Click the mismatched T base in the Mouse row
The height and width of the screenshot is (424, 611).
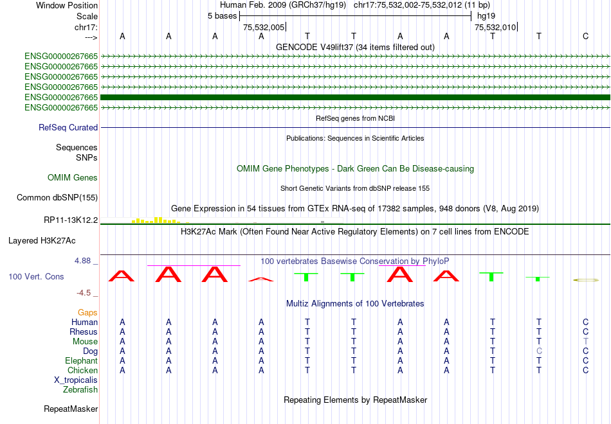(585, 342)
